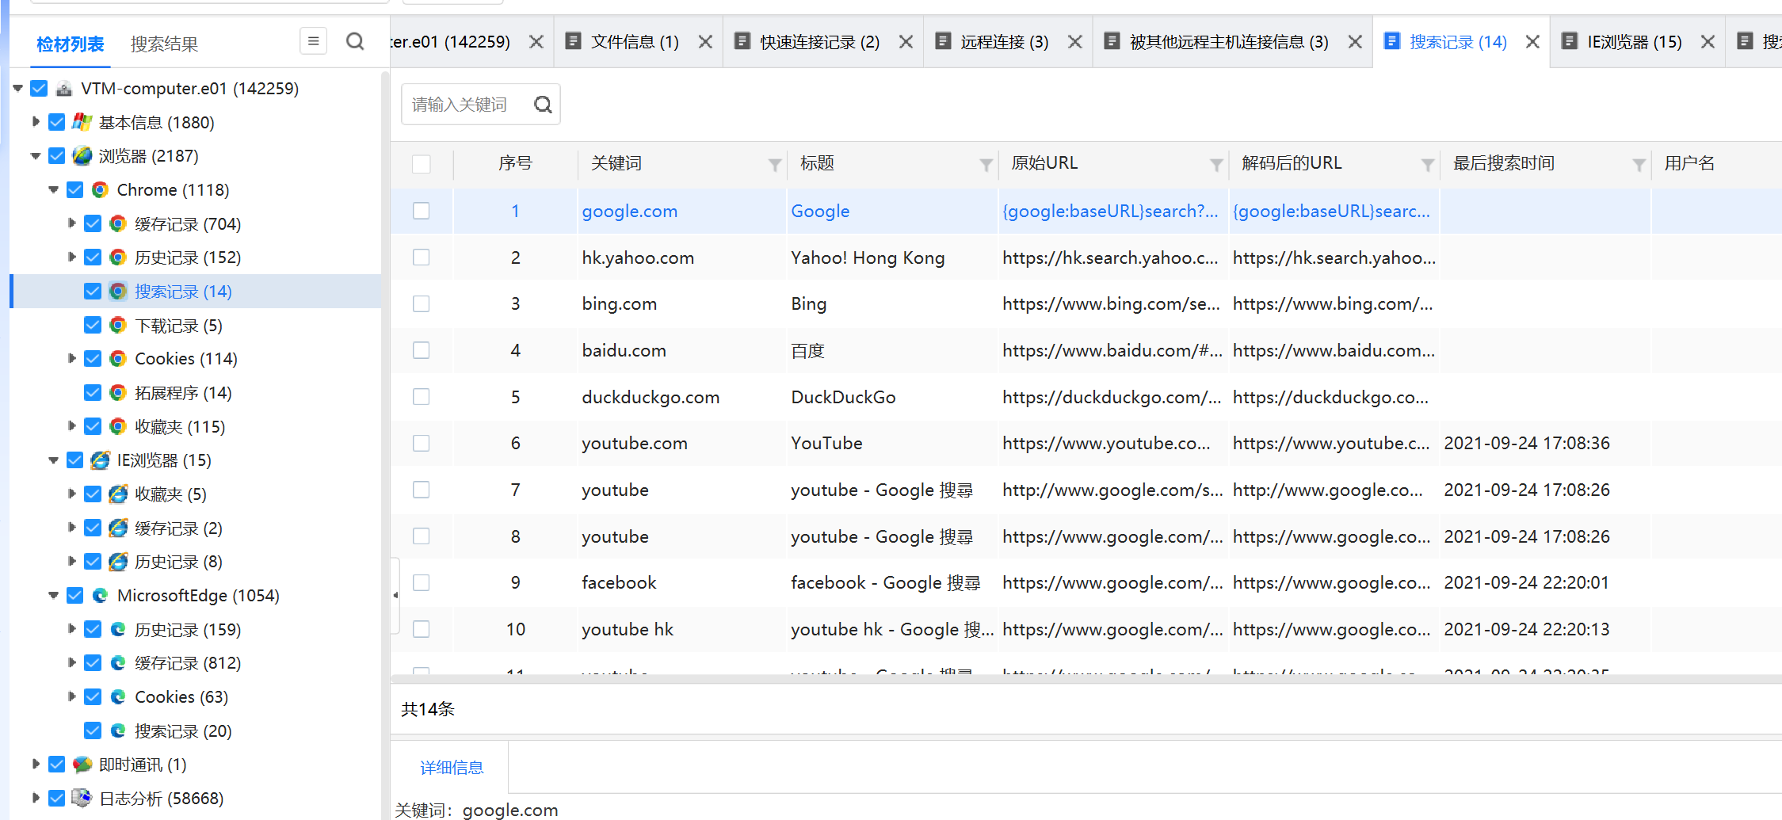Open the 详细信息 details tab

pyautogui.click(x=452, y=767)
